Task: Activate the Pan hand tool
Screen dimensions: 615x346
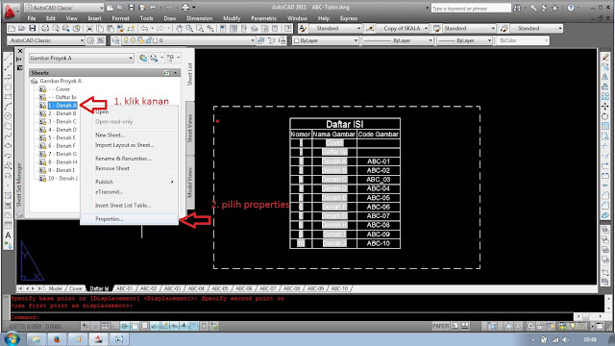Action: pos(180,28)
